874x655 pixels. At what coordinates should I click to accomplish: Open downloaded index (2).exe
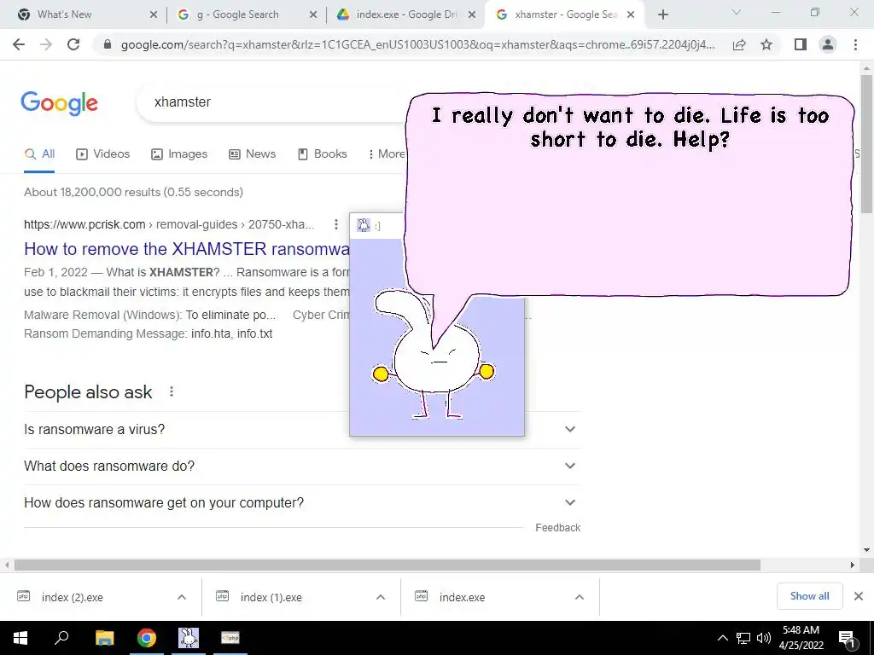[72, 598]
